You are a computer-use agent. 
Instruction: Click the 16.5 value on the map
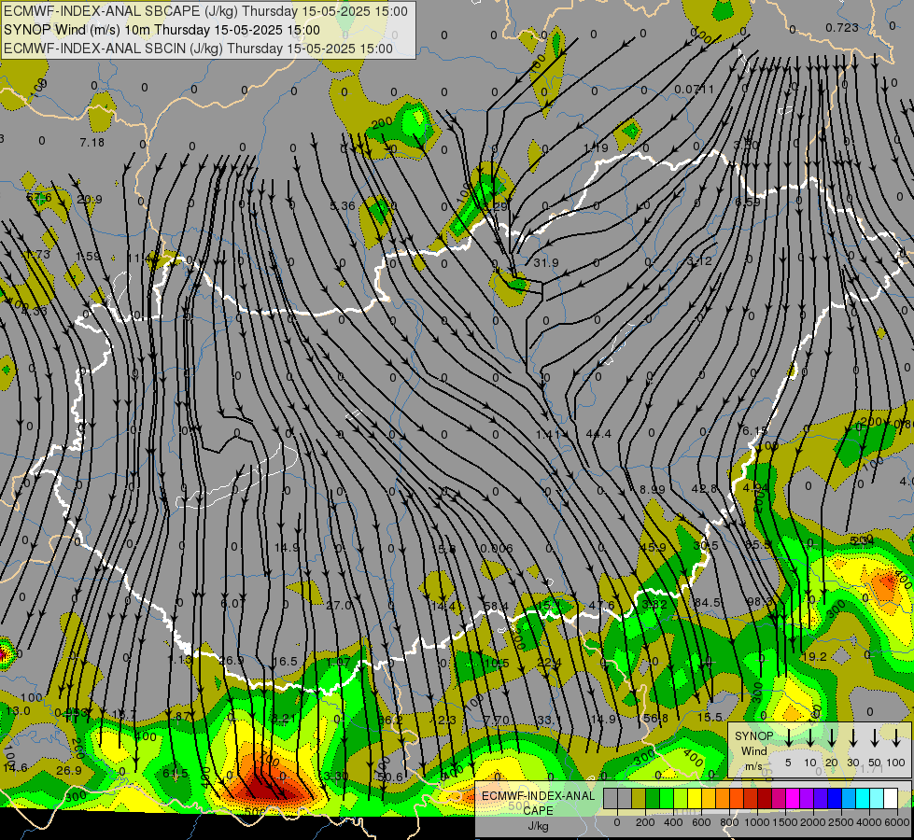coord(285,662)
